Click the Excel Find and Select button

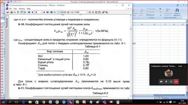click(177, 12)
